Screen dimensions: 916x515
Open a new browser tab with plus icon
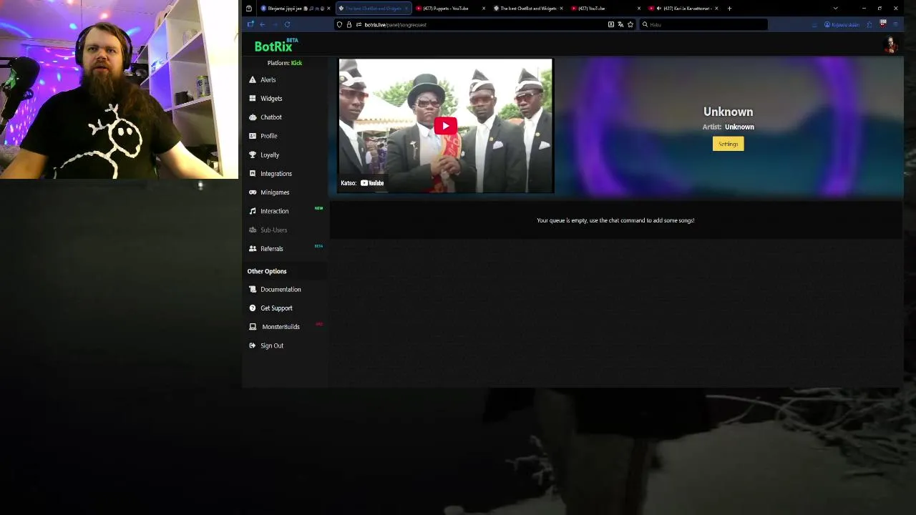tap(729, 8)
